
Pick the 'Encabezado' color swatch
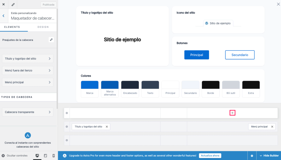pos(130,89)
